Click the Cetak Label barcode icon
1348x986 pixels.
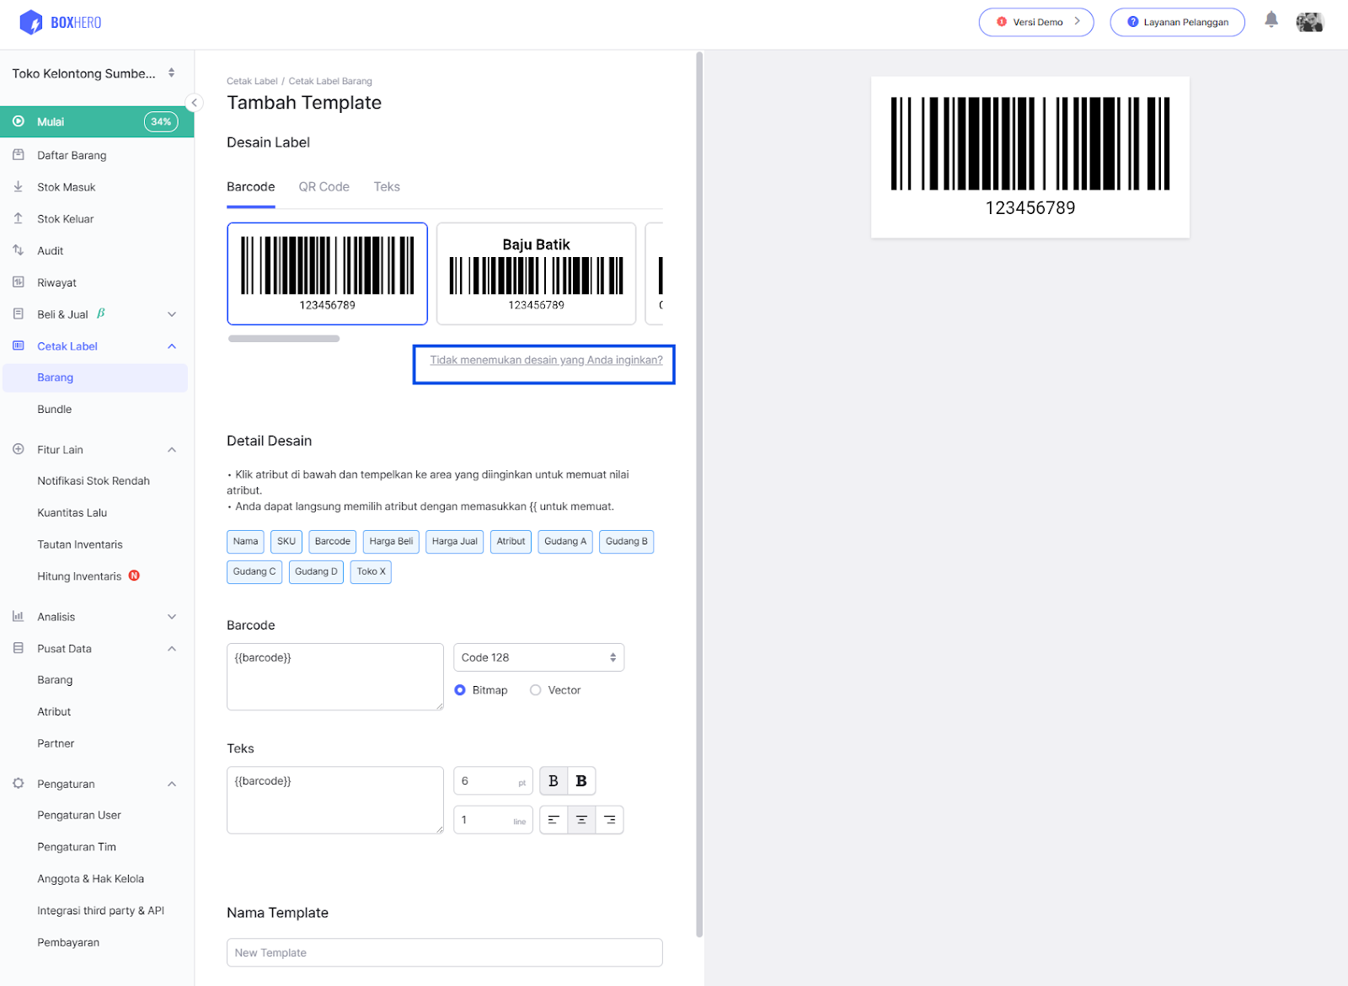(x=19, y=346)
